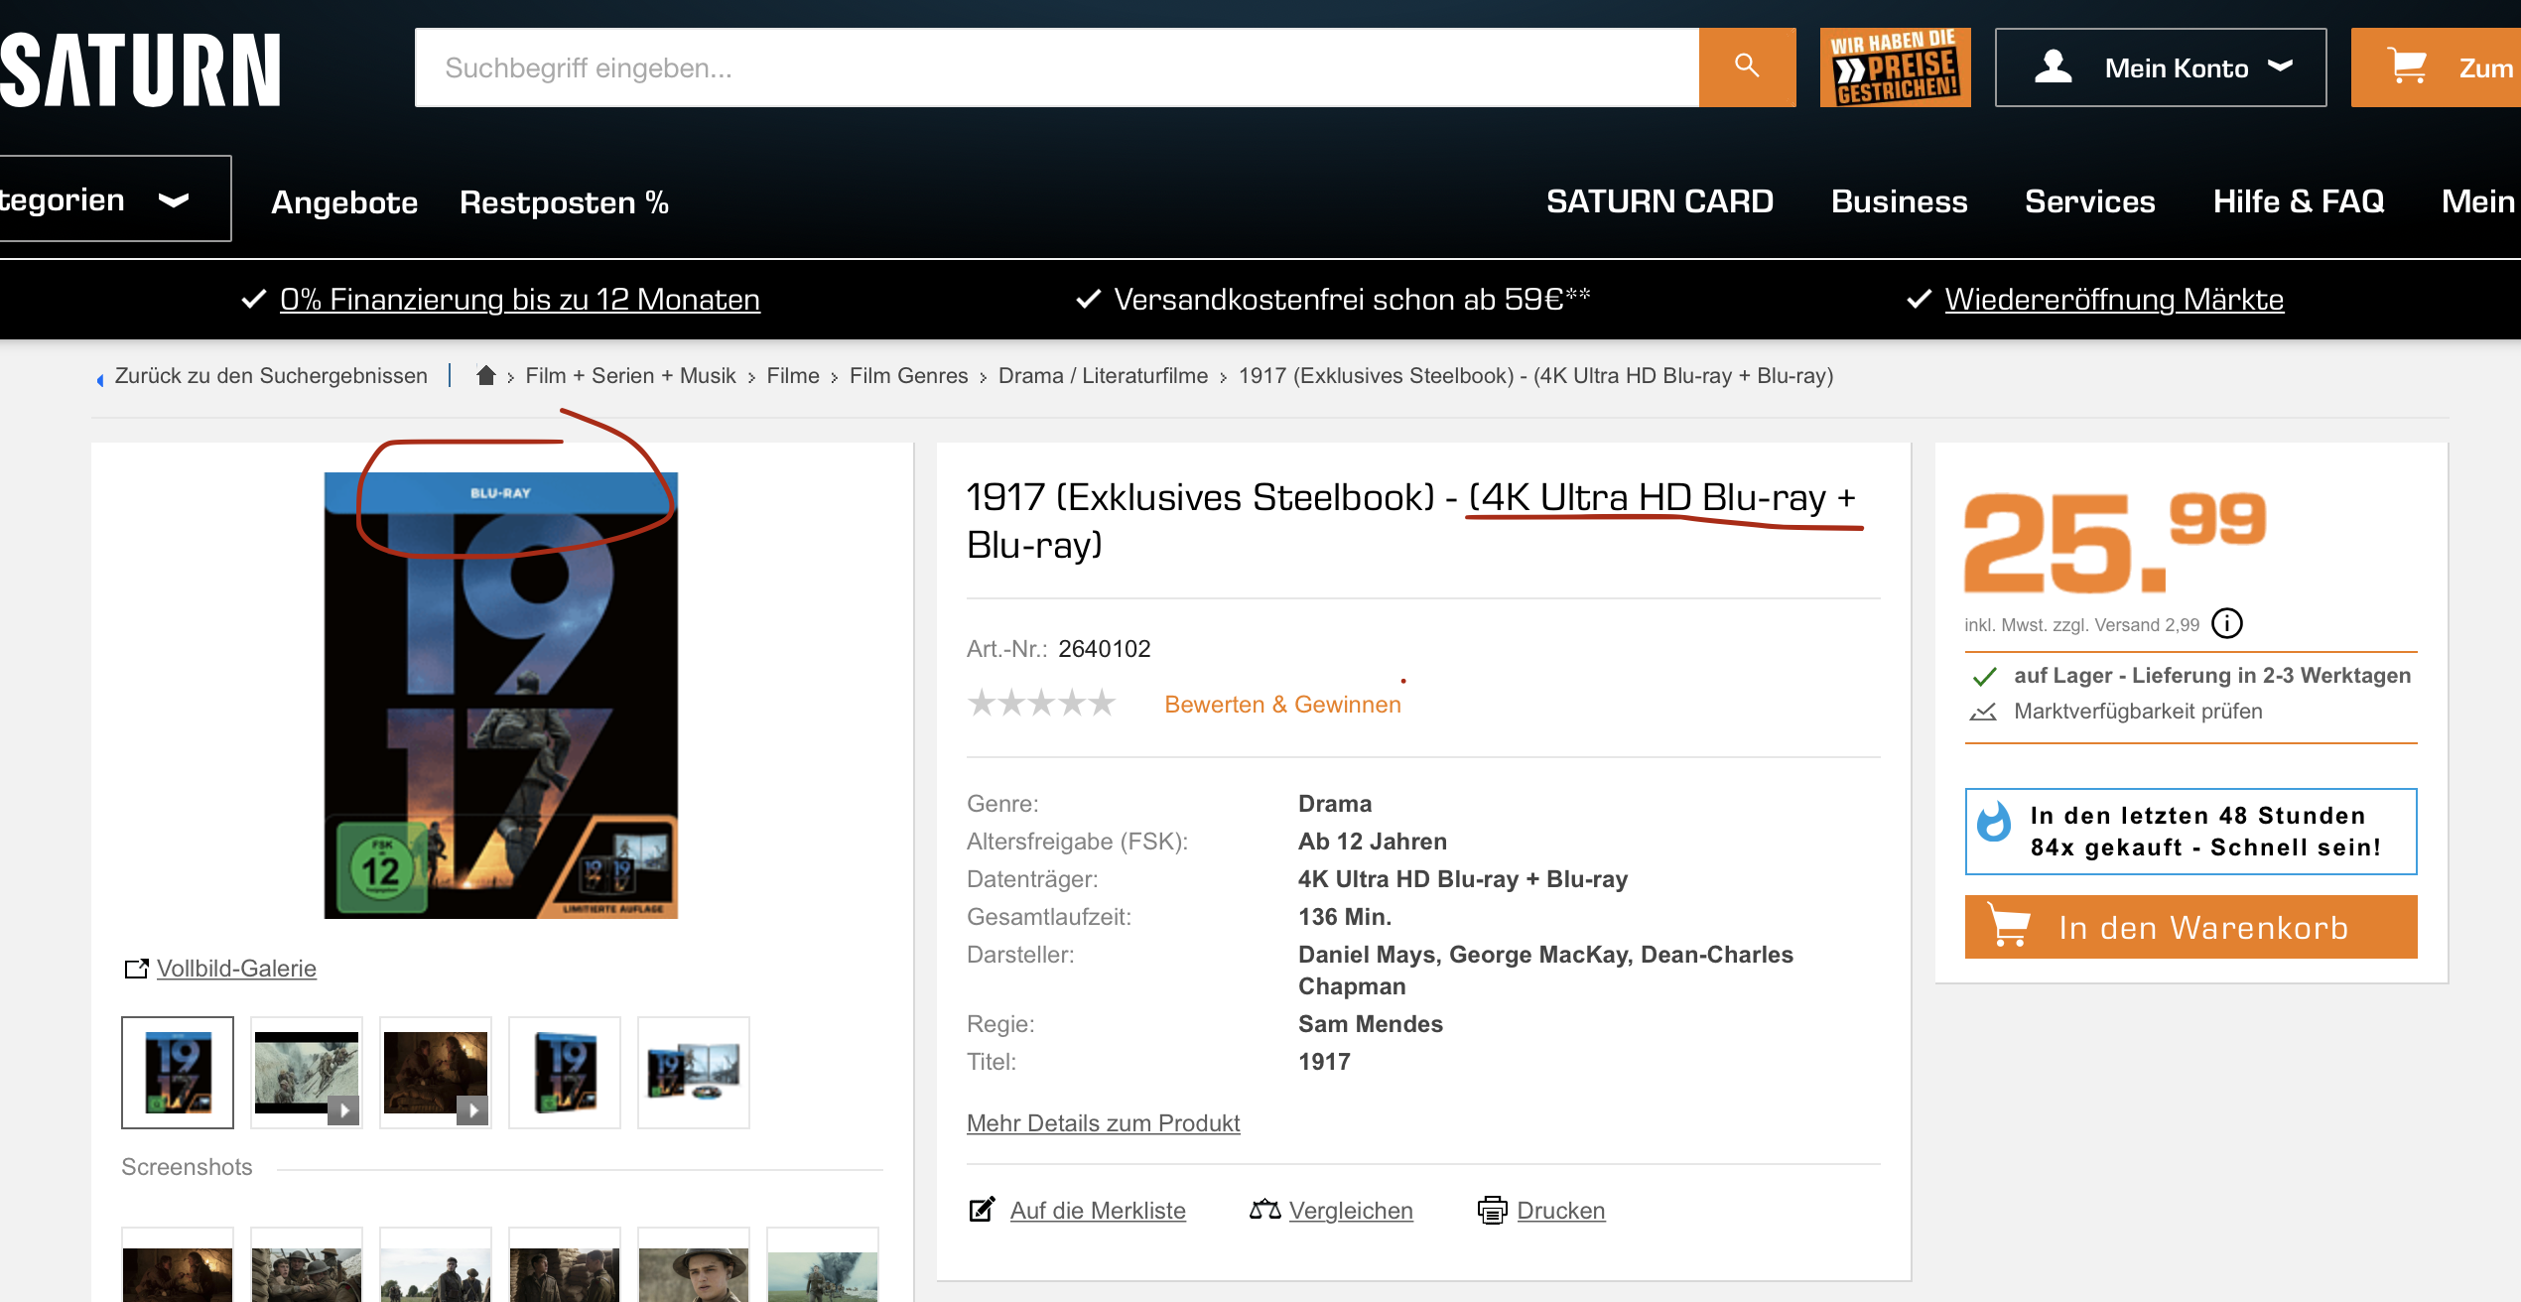Click the Merkliste pencil icon

(x=982, y=1210)
